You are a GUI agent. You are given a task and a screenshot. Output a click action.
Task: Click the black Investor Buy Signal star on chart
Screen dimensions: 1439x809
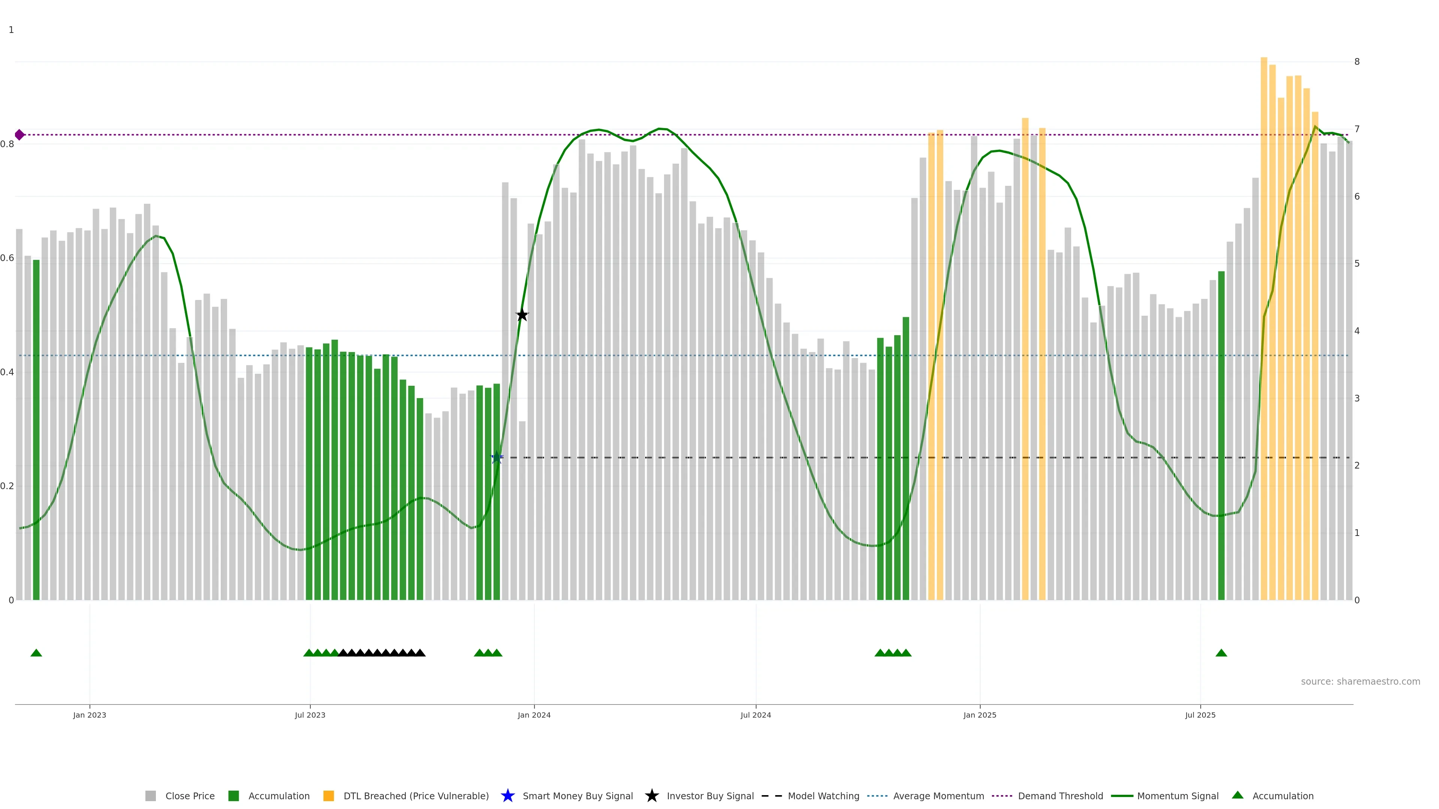[522, 315]
